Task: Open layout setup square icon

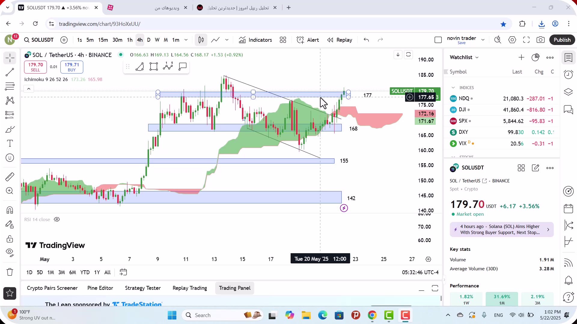Action: click(438, 40)
